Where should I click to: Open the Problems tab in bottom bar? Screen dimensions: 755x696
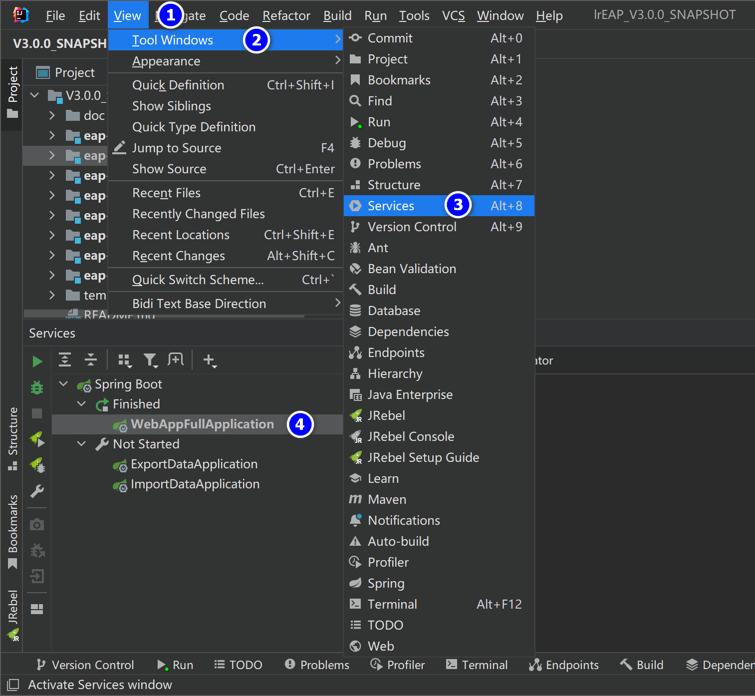click(317, 665)
